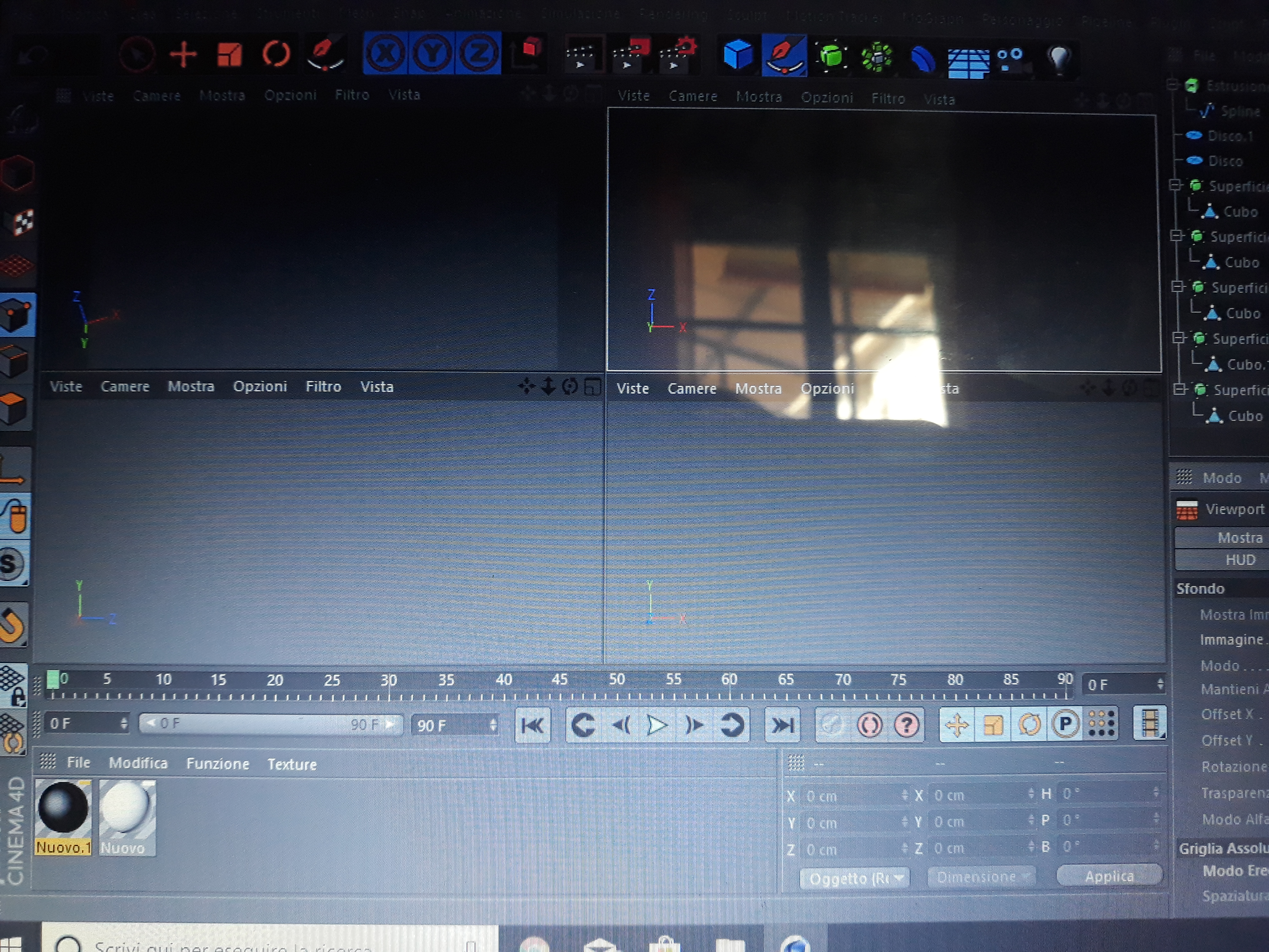Open Camere menu in bottom-left viewport
The height and width of the screenshot is (952, 1269).
pos(125,387)
